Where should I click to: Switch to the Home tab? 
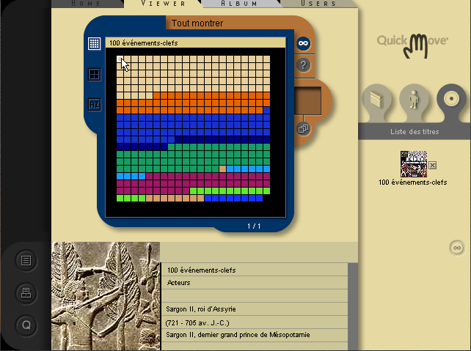pos(86,4)
